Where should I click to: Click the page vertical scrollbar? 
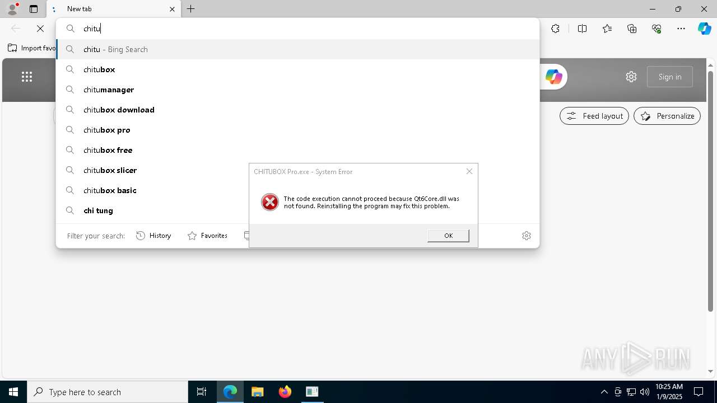710,191
